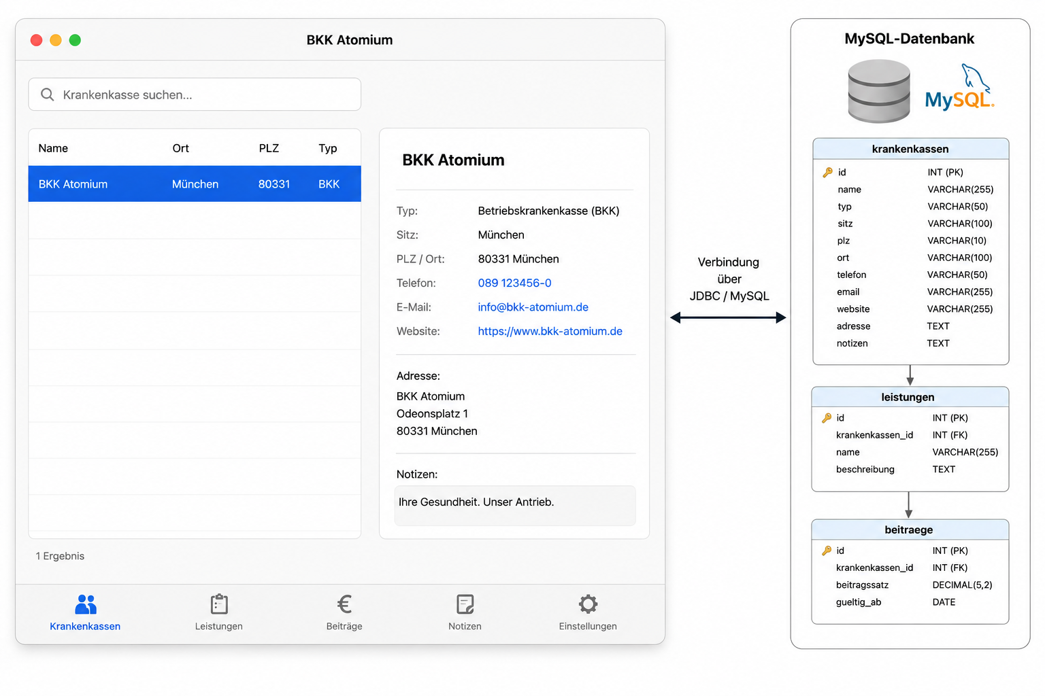
Task: Click the sitz field in krankenkassen
Action: (845, 224)
